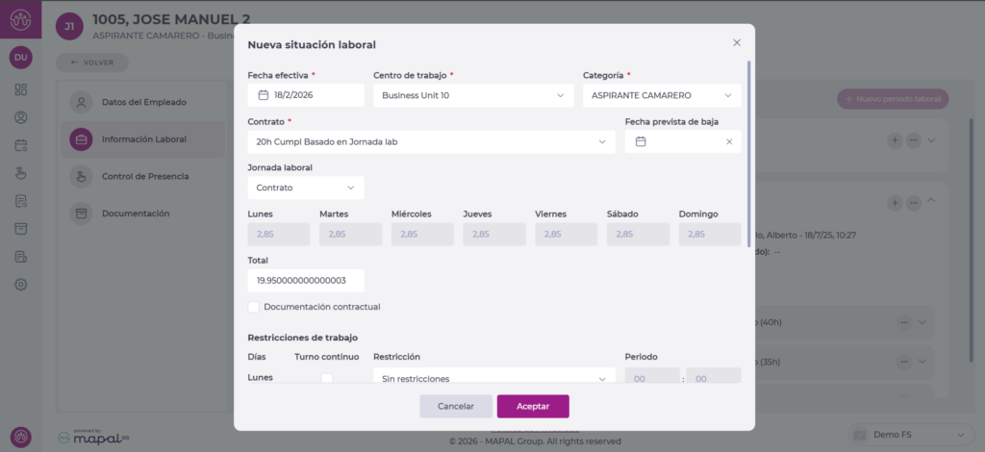Click calendar icon in Fecha prevista de baja
The image size is (985, 452).
pyautogui.click(x=641, y=141)
